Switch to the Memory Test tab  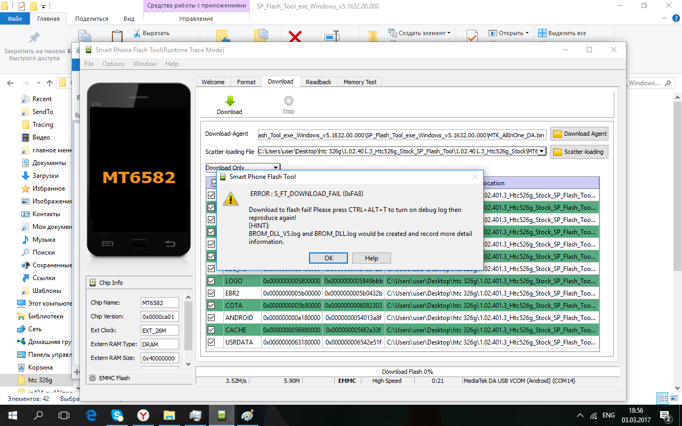360,82
